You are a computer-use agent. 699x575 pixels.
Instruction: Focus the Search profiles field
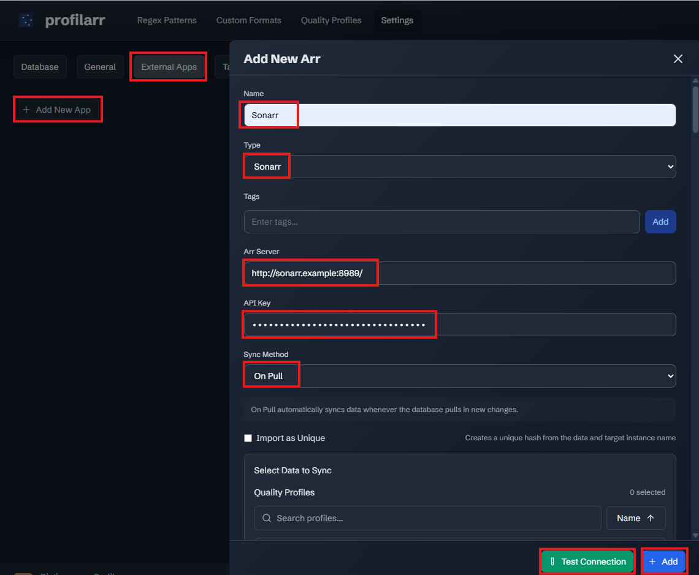(x=427, y=518)
